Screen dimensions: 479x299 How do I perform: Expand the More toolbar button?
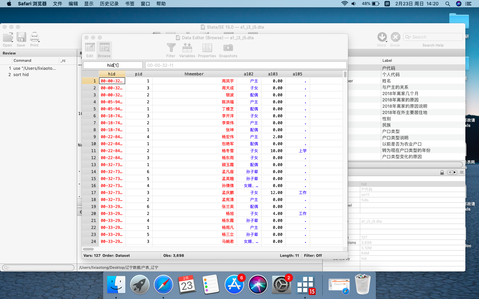tap(382, 39)
